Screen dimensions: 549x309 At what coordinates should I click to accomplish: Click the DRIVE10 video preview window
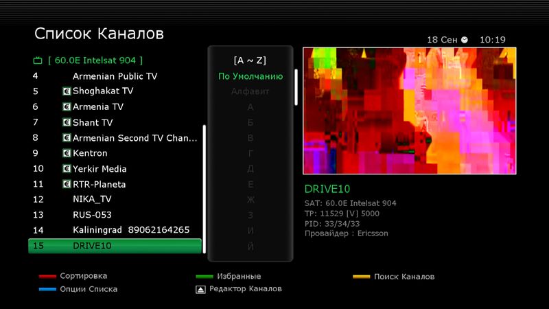[x=409, y=111]
